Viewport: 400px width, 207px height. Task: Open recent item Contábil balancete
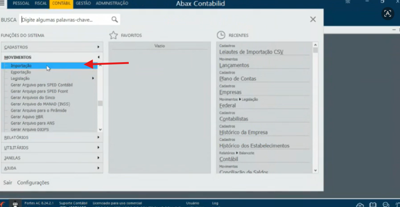[229, 159]
